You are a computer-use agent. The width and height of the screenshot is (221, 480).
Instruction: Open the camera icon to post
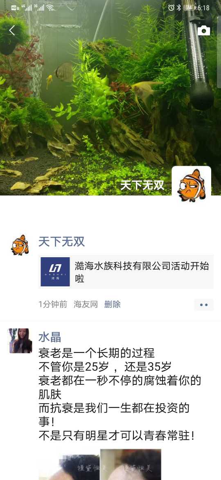click(x=203, y=31)
